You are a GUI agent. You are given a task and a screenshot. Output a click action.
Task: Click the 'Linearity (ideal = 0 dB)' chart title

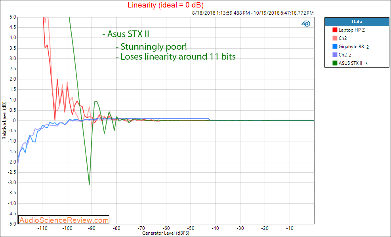166,5
